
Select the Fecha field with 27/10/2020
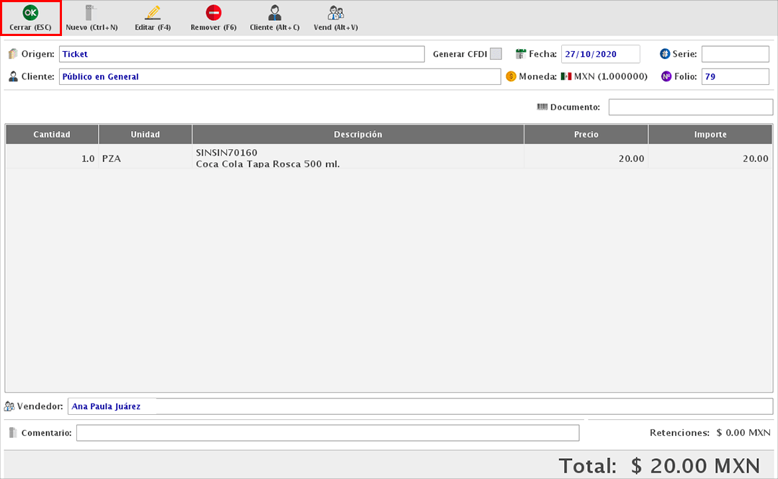click(600, 54)
